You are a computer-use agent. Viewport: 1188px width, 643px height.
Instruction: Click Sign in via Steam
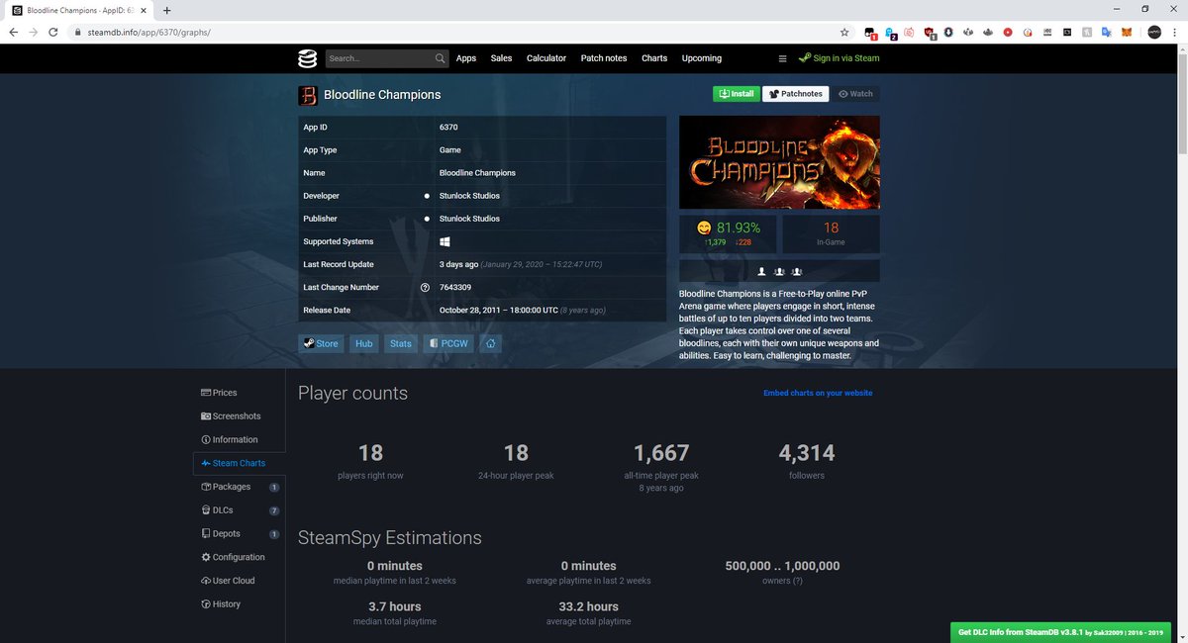click(840, 58)
